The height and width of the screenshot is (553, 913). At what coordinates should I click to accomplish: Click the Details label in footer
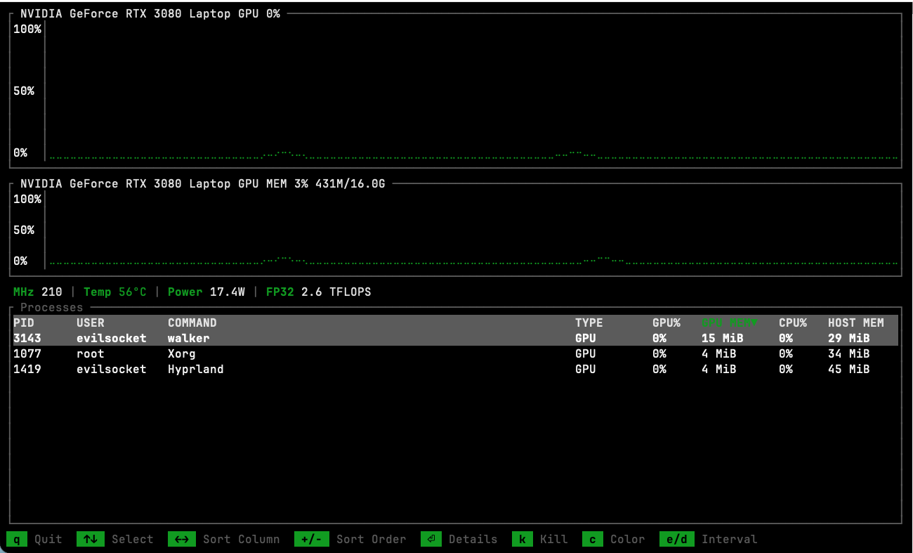(x=473, y=539)
